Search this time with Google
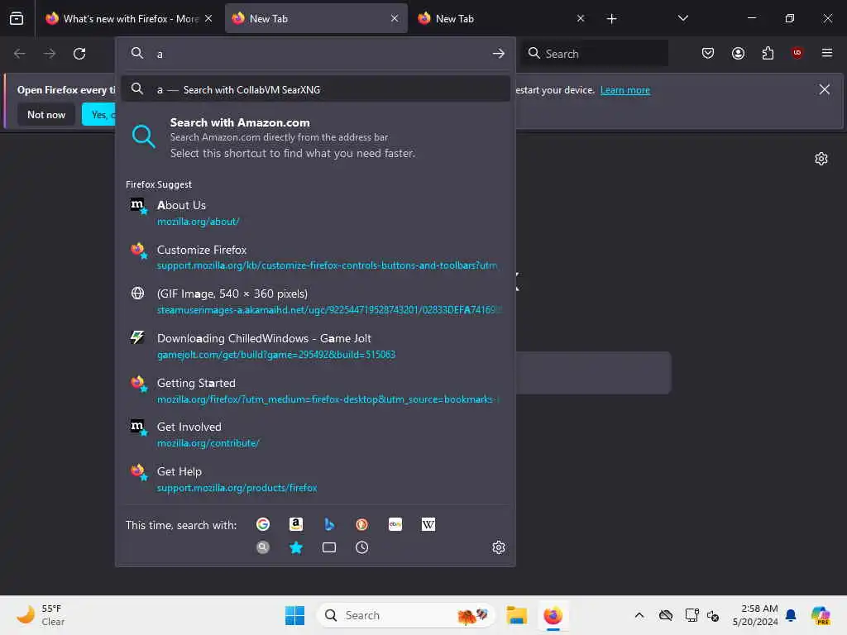 263,524
